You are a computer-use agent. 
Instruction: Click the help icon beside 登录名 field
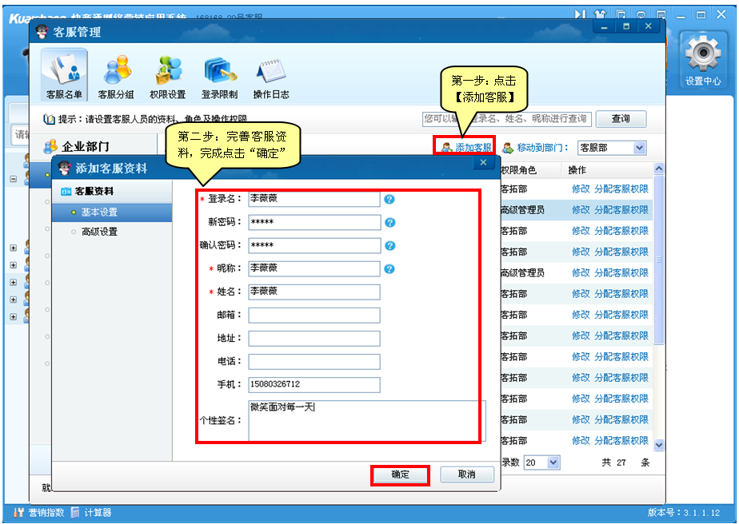(389, 199)
